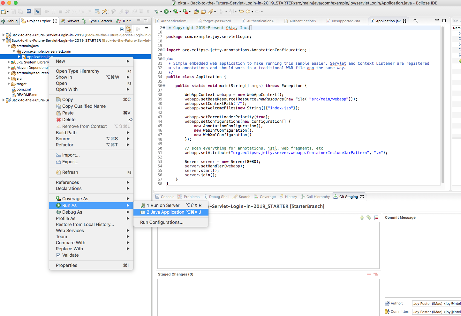Screen dimensions: 461x316
Task: Click Collapse All icon in Project Explorer
Action: 122,29
